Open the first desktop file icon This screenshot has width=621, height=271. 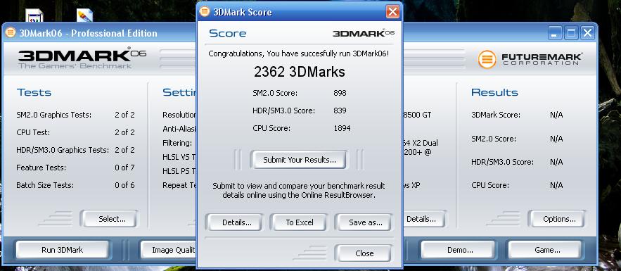tap(34, 16)
